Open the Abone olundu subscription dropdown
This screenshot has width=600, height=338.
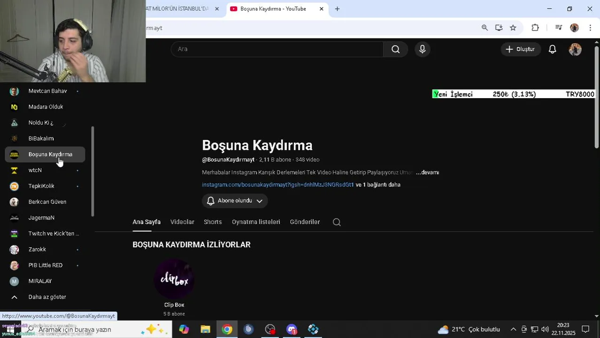(x=235, y=201)
